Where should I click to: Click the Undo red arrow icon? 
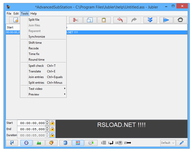[x=120, y=20]
